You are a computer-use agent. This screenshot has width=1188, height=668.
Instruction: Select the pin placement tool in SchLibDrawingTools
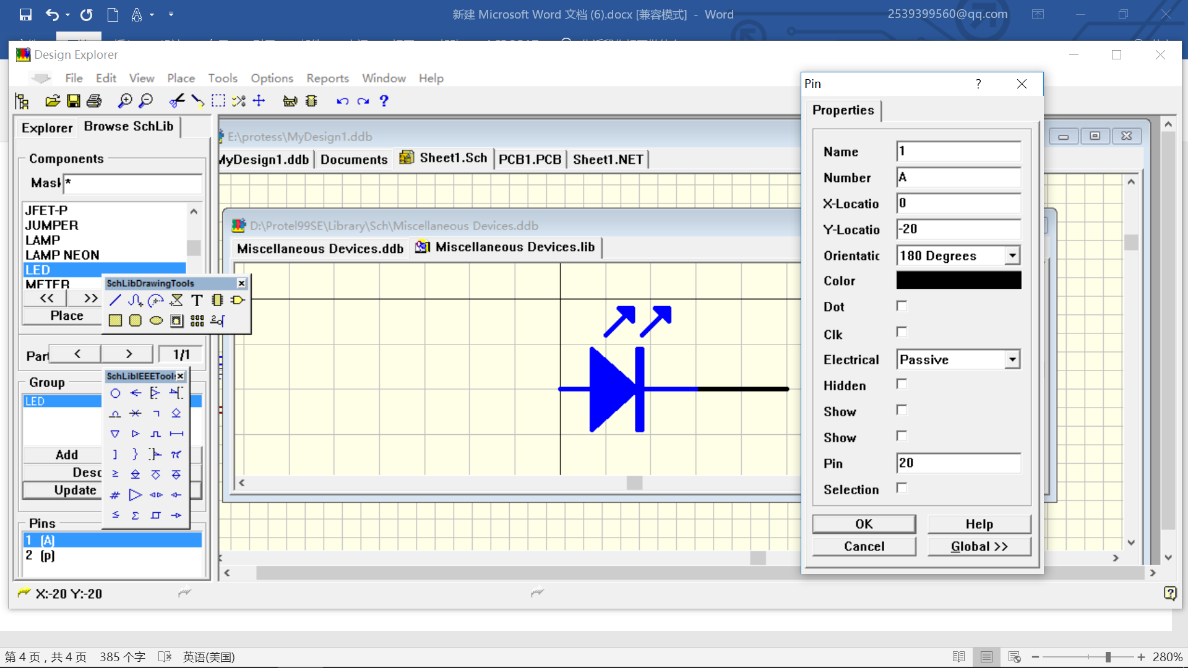click(x=216, y=320)
